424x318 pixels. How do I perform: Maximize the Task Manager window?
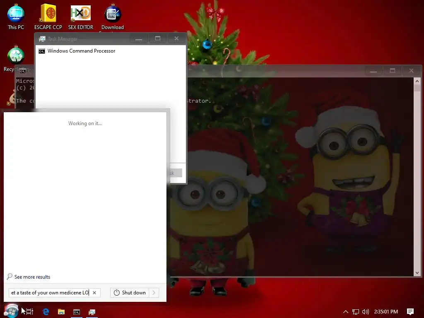pyautogui.click(x=158, y=39)
